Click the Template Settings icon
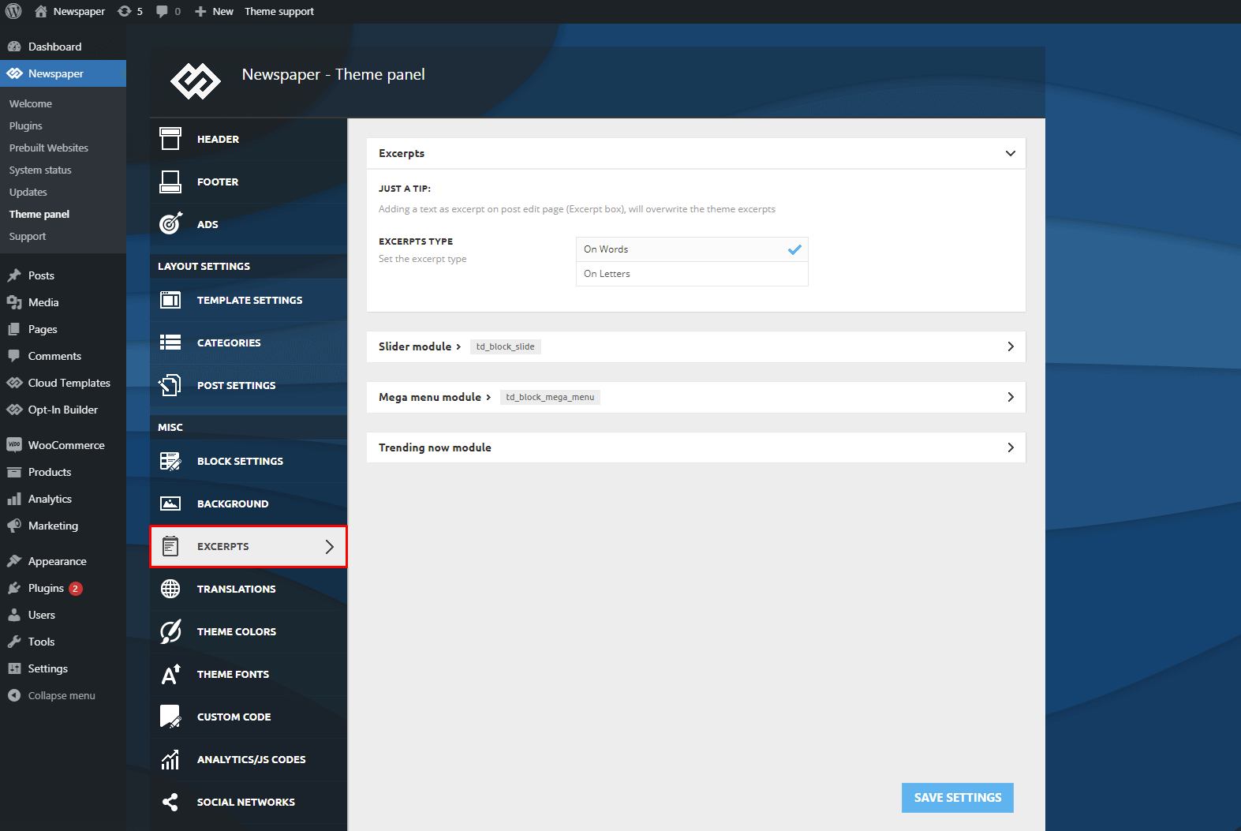Viewport: 1241px width, 831px height. [170, 300]
